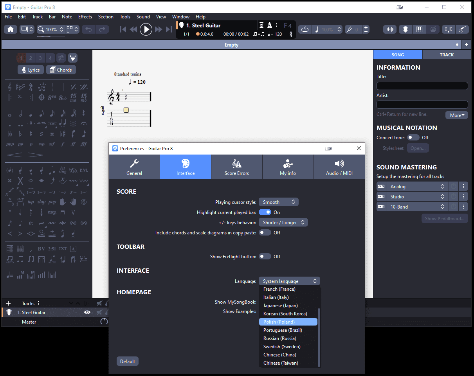
Task: Click the System language dropdown
Action: (x=289, y=281)
